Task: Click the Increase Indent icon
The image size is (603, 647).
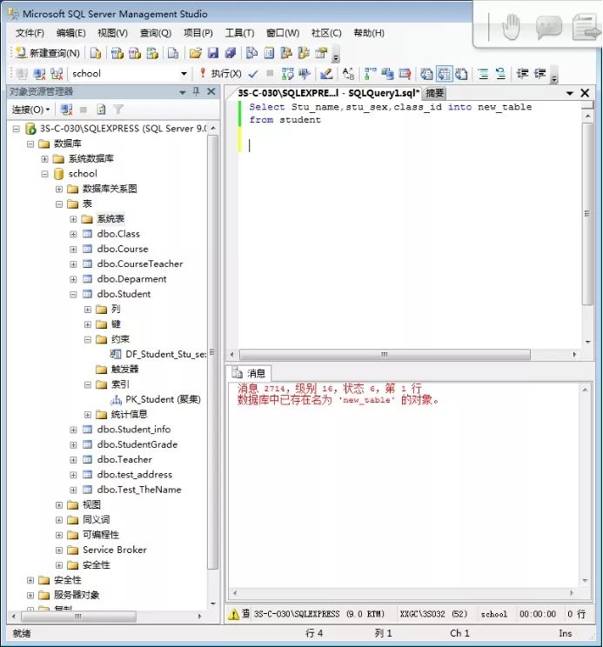Action: click(x=539, y=74)
